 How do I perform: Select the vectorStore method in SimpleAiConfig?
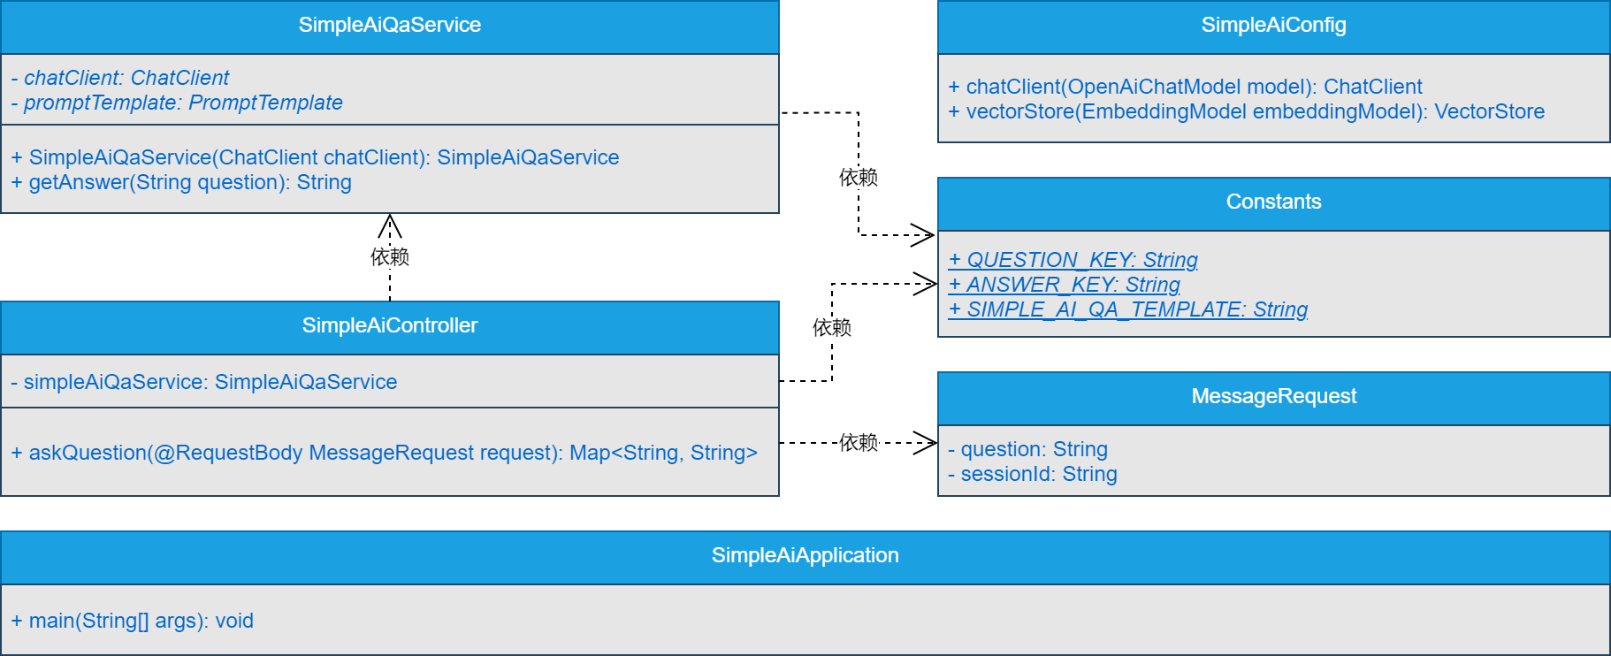1247,111
